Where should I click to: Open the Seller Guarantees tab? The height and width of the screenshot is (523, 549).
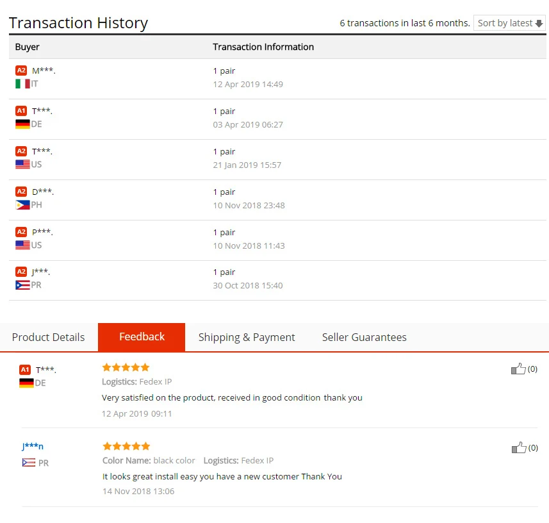pyautogui.click(x=364, y=337)
